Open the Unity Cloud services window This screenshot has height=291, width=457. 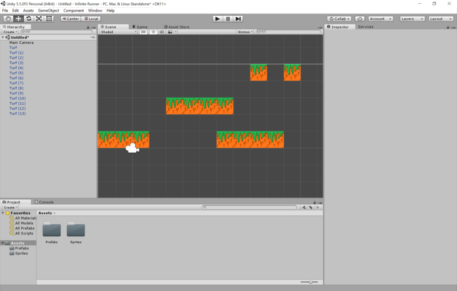(x=359, y=19)
